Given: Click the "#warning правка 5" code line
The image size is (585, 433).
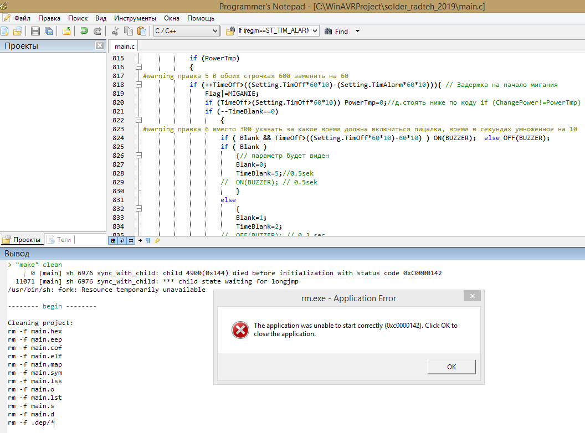Looking at the screenshot, I should [x=245, y=76].
